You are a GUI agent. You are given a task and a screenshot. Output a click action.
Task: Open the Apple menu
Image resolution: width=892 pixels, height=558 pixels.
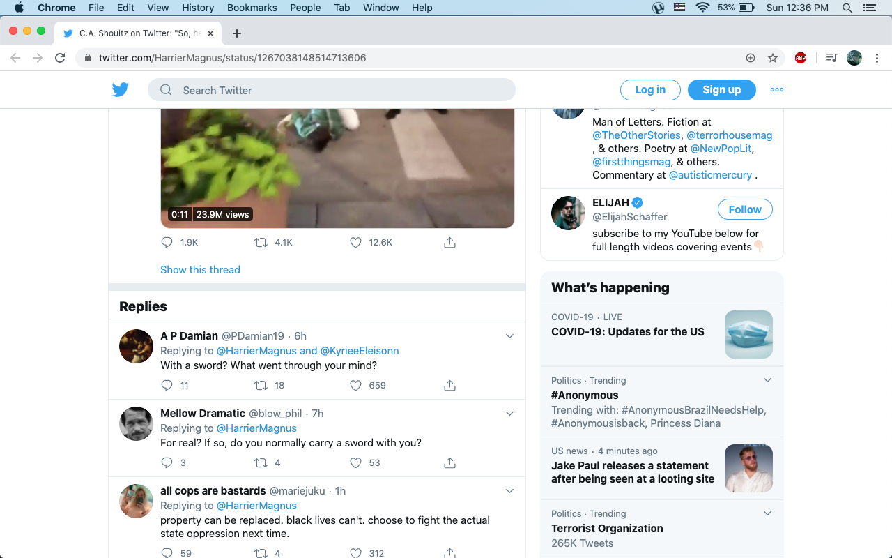coord(19,8)
